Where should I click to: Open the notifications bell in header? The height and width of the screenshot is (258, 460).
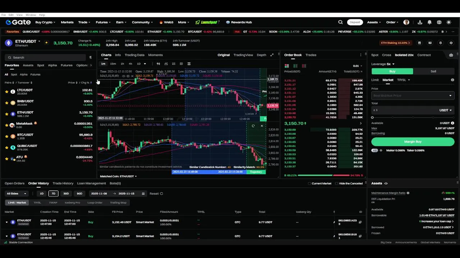tap(429, 22)
